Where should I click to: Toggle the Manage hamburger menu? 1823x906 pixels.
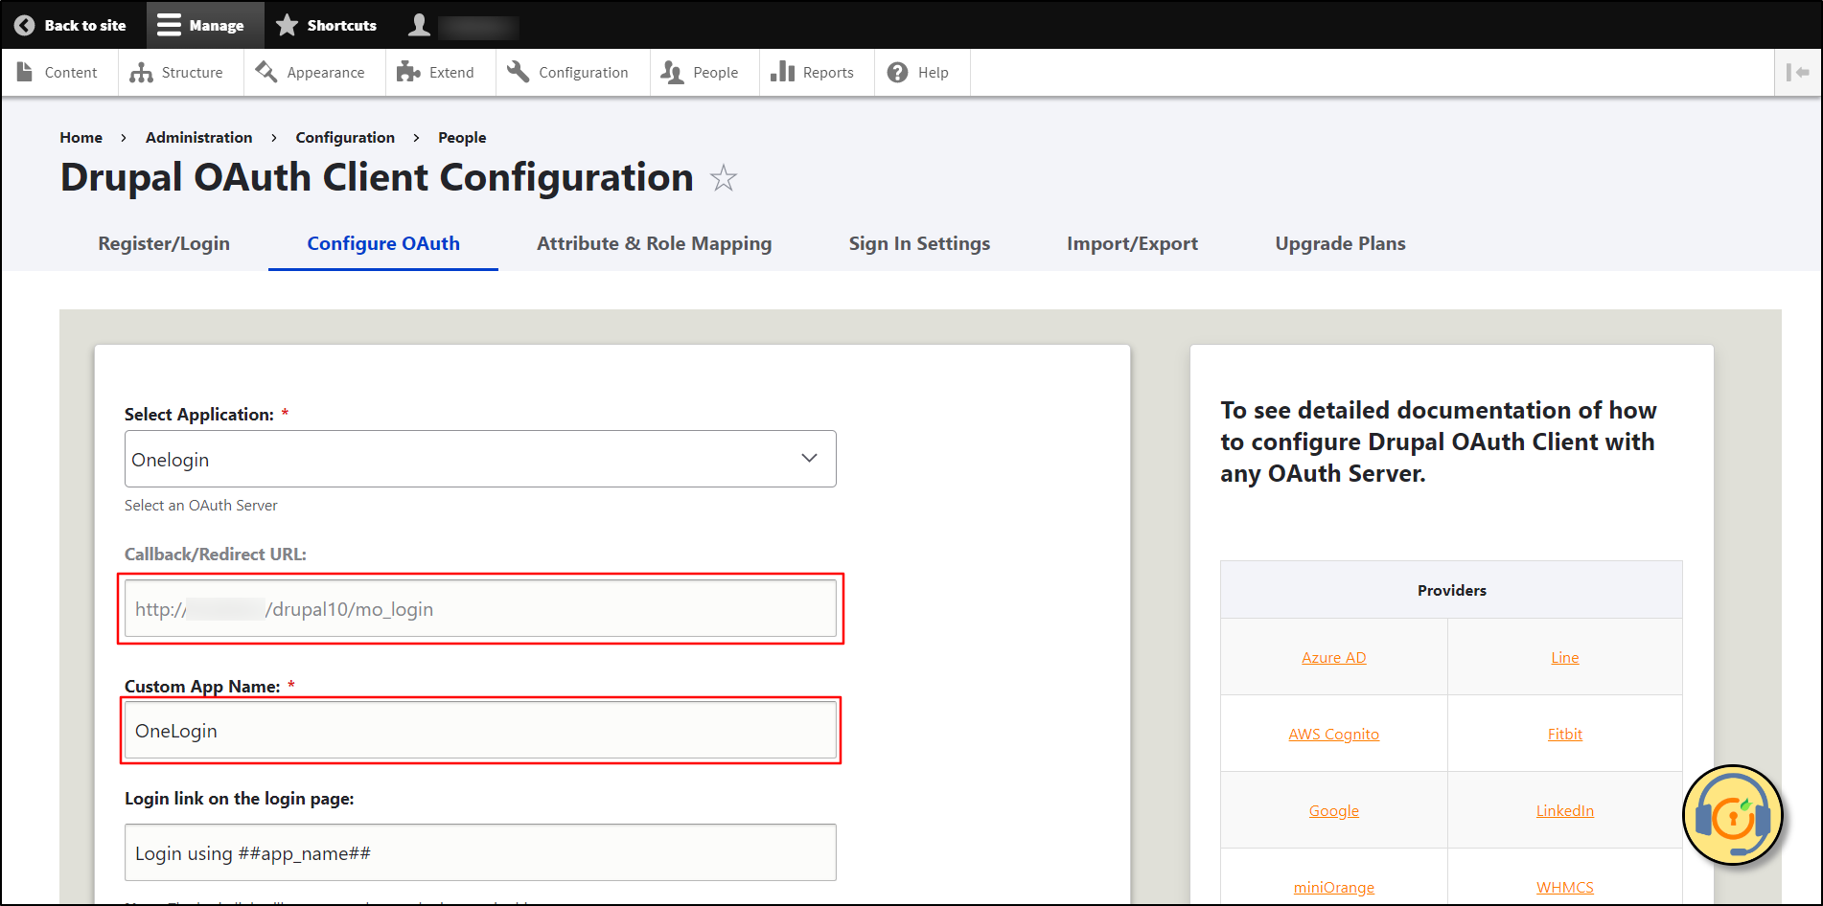point(170,25)
